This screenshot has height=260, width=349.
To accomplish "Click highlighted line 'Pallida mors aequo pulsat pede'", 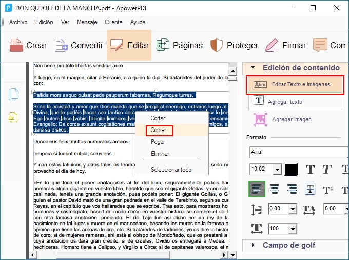I will pos(113,95).
